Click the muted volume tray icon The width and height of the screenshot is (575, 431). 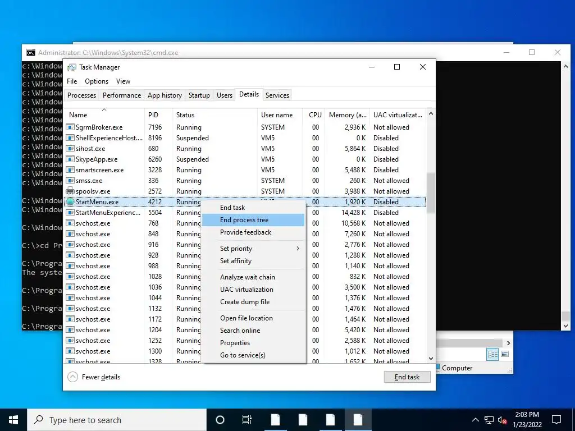pos(503,420)
